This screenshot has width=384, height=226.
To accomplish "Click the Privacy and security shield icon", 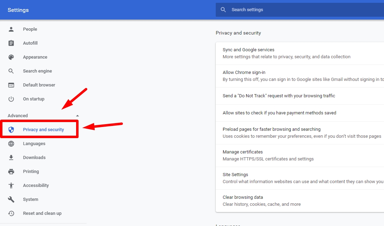I will (x=11, y=130).
